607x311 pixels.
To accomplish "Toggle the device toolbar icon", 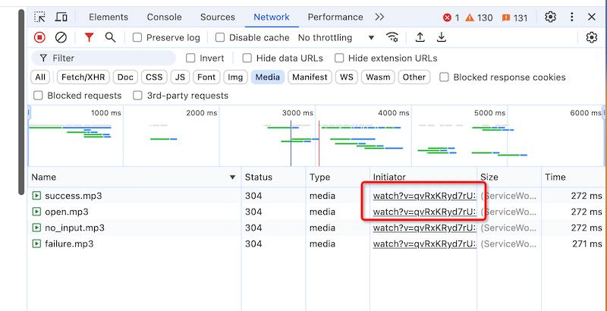I will (61, 17).
